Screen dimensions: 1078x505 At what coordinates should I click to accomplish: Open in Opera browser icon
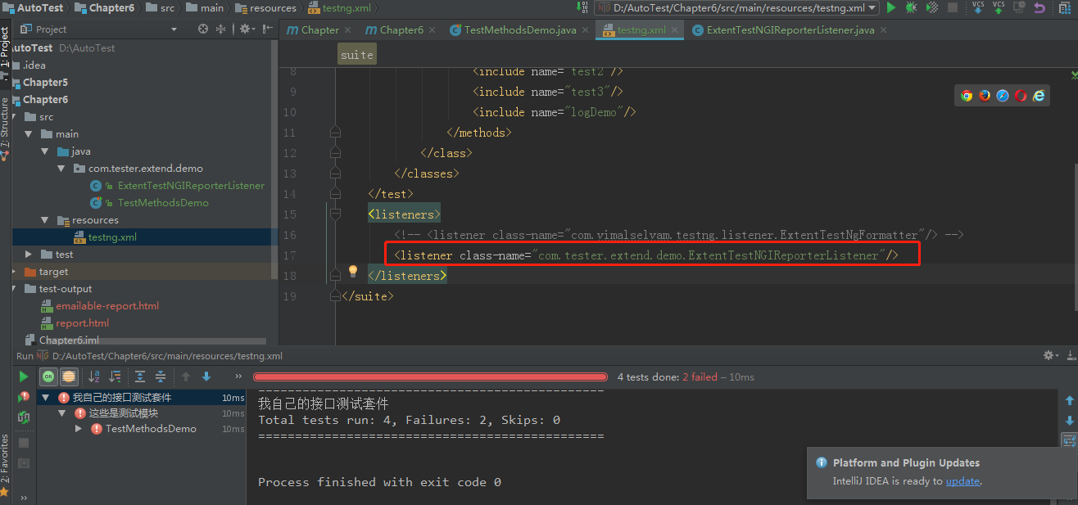click(1021, 95)
